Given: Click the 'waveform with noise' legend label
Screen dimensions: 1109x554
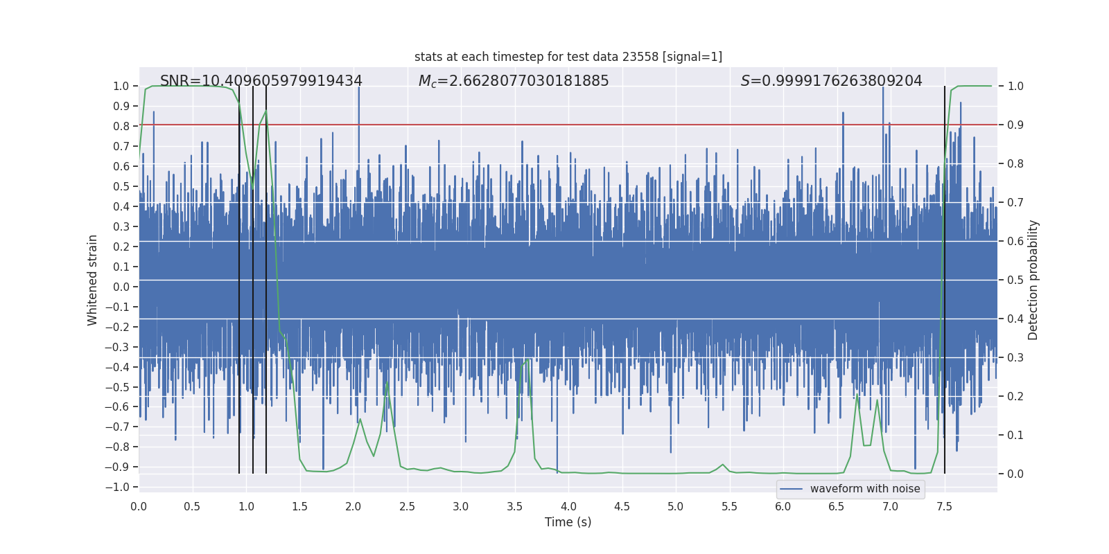Looking at the screenshot, I should (x=864, y=489).
